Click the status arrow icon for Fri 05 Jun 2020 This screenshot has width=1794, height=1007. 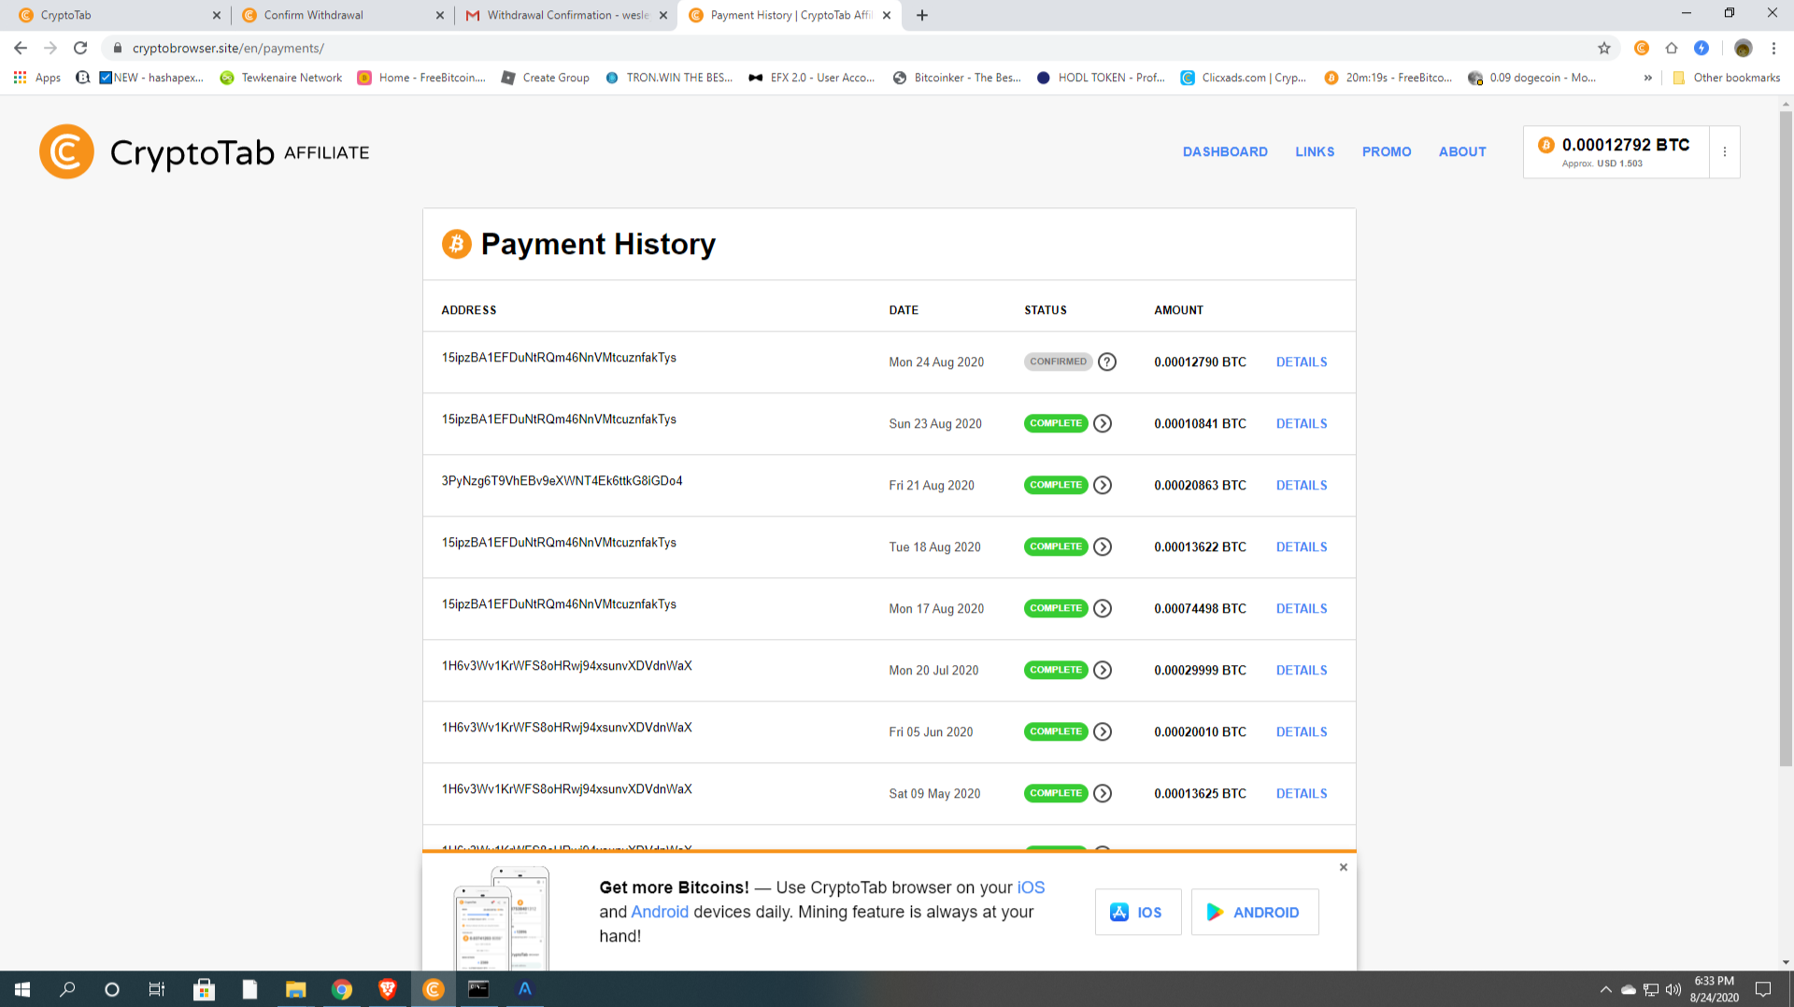pyautogui.click(x=1103, y=731)
